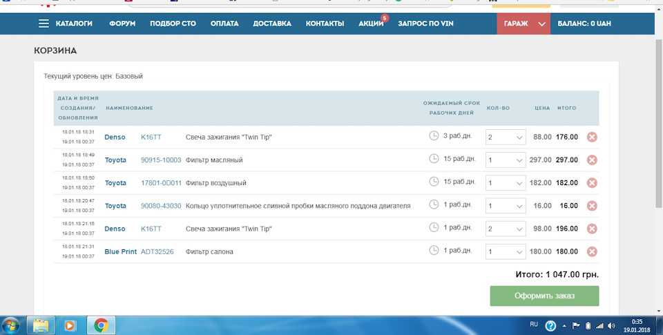Click text Текущий уровень цен: Базовый
The height and width of the screenshot is (335, 663).
(93, 76)
